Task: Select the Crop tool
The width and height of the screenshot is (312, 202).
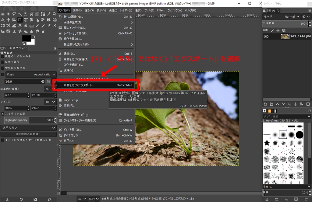Action: [x=20, y=20]
